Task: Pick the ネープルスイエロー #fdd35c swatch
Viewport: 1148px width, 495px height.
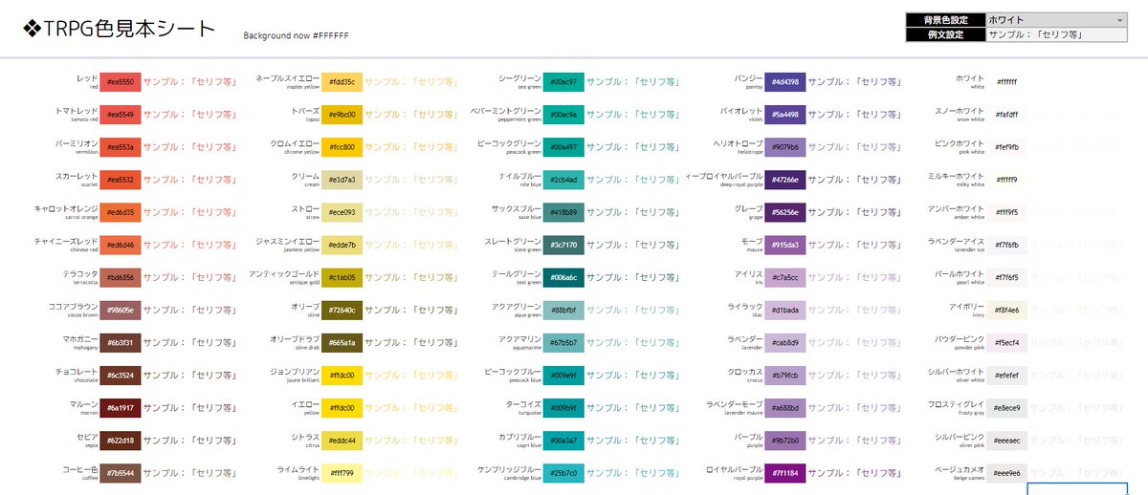Action: 342,82
